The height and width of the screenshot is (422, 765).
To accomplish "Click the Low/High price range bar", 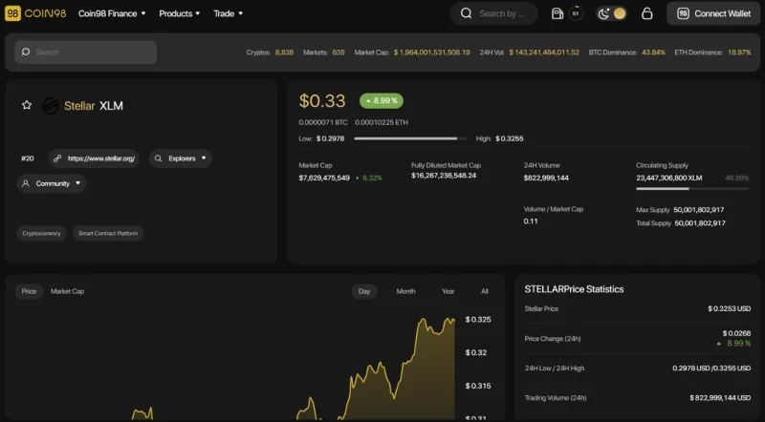I will (x=410, y=138).
